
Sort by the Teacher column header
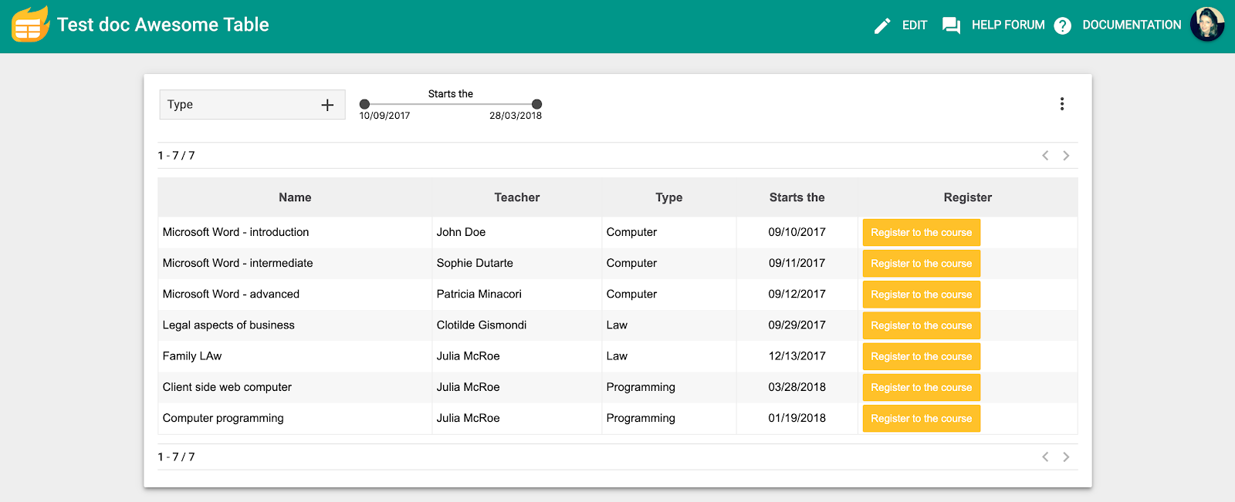(x=517, y=197)
